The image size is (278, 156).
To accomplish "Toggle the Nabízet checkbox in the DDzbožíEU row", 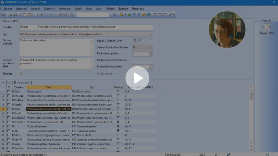I will pos(118,122).
